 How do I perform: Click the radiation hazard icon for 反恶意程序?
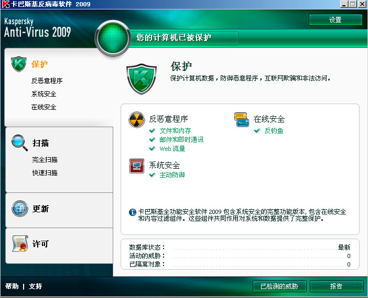[137, 120]
